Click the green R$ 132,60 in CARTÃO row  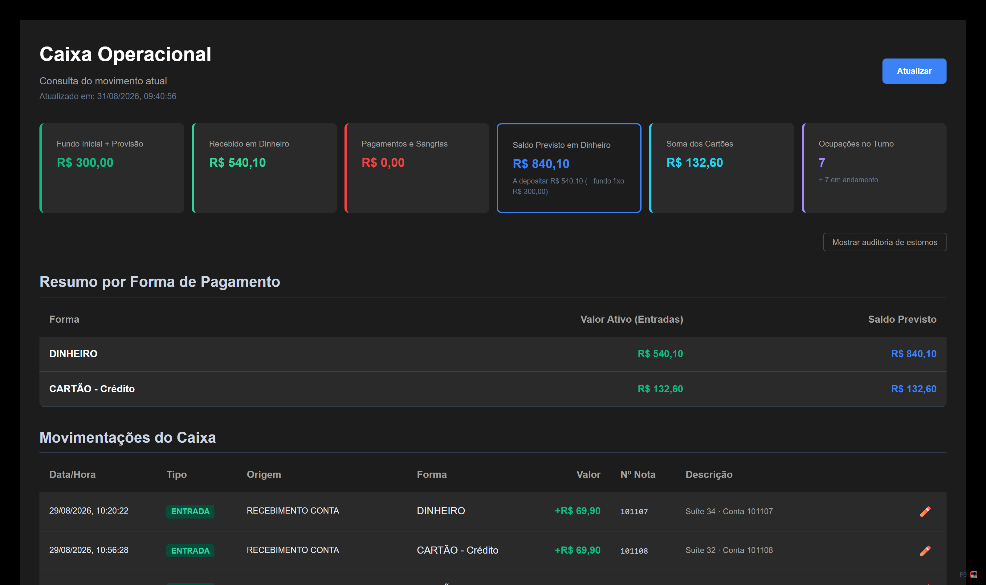pyautogui.click(x=660, y=389)
